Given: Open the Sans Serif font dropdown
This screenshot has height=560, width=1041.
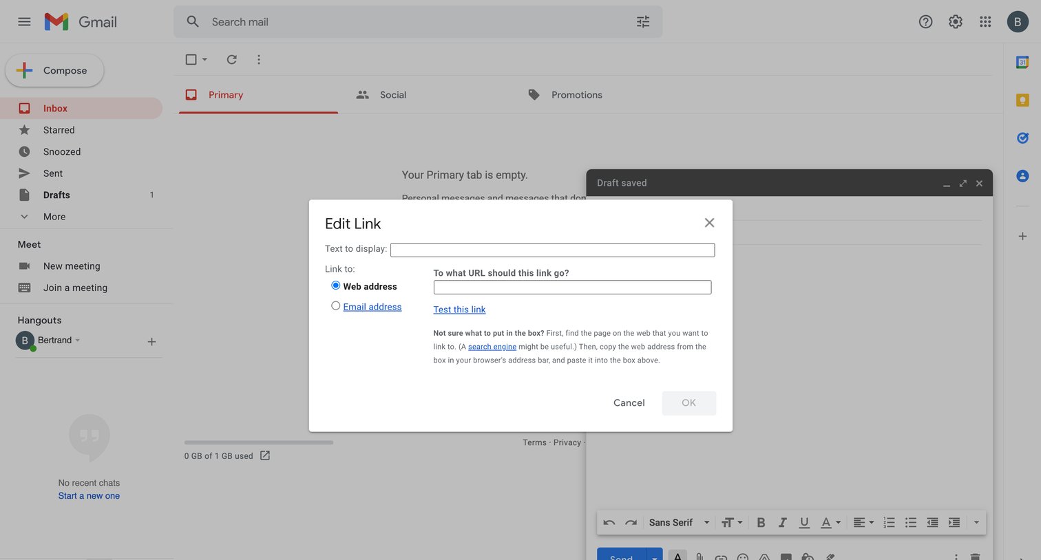Looking at the screenshot, I should click(x=679, y=522).
